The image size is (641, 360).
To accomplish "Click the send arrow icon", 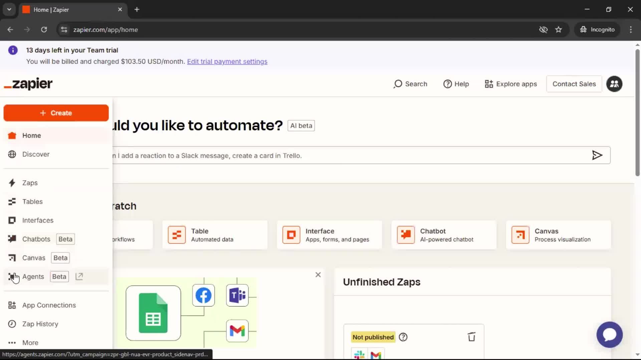I will point(597,155).
